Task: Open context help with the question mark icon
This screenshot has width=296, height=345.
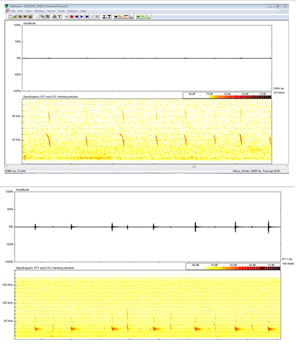Action: click(x=59, y=17)
